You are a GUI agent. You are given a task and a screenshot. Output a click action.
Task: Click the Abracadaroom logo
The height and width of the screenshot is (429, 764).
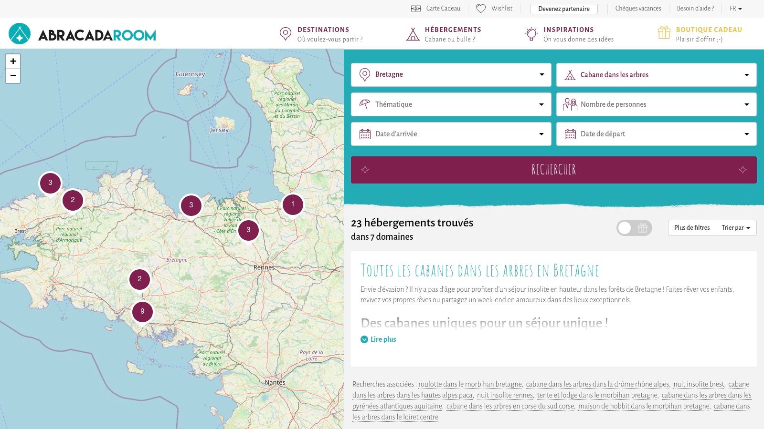82,34
